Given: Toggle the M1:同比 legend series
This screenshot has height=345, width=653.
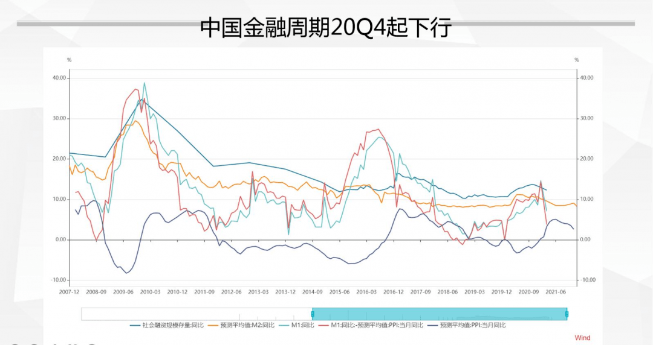Looking at the screenshot, I should [296, 325].
